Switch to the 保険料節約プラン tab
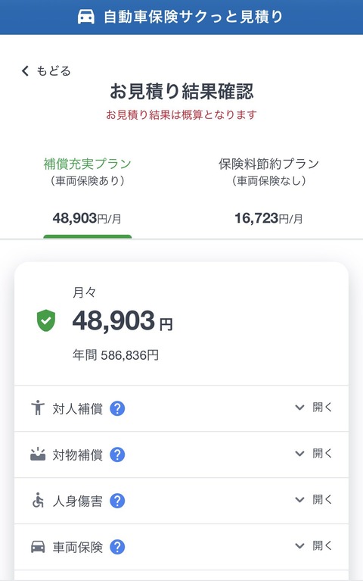This screenshot has height=581, width=363. [x=268, y=192]
